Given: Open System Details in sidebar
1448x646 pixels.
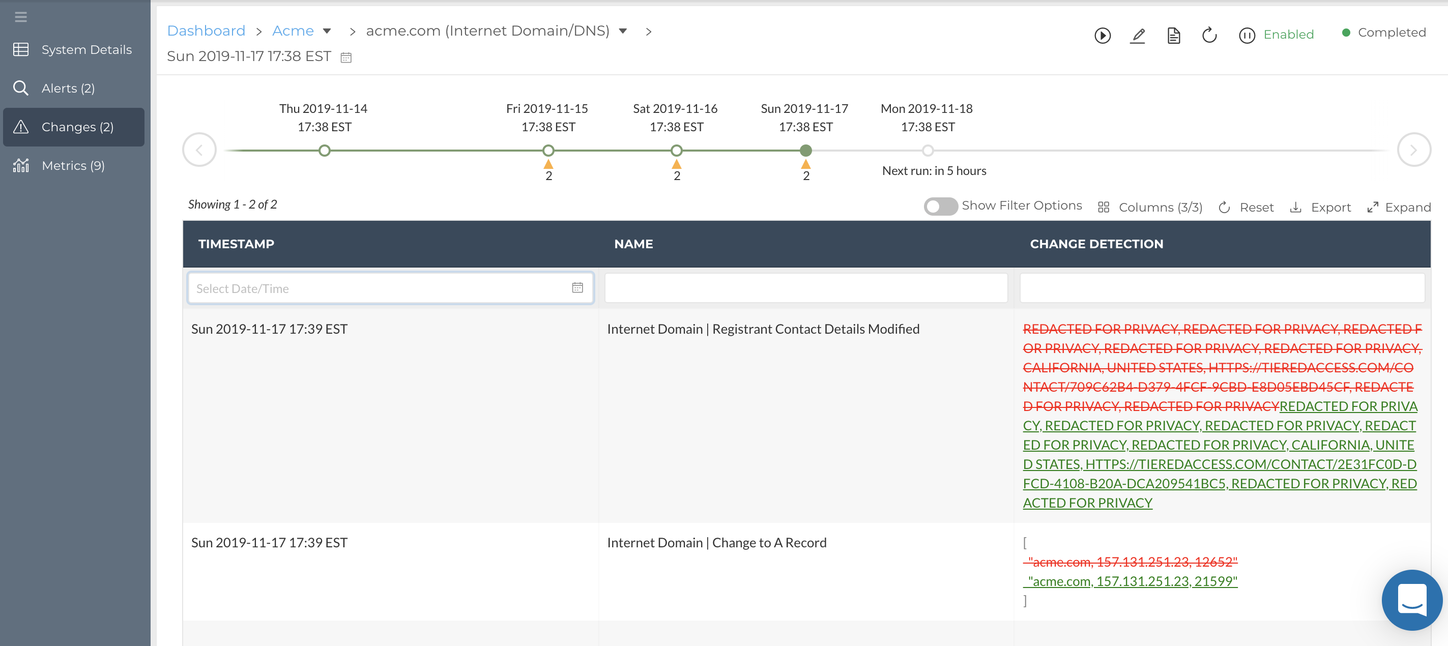Looking at the screenshot, I should tap(86, 49).
